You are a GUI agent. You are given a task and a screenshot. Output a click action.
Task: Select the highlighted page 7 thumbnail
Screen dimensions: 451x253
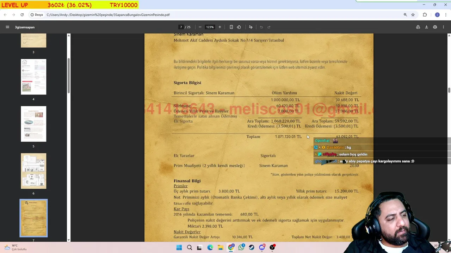pos(33,218)
